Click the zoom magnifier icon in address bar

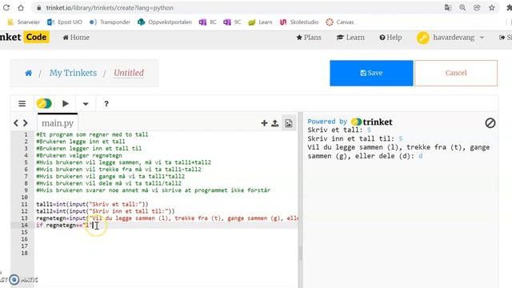pyautogui.click(x=462, y=7)
